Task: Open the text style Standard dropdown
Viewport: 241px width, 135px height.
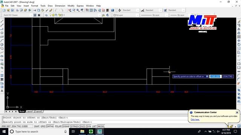Action: [138, 10]
